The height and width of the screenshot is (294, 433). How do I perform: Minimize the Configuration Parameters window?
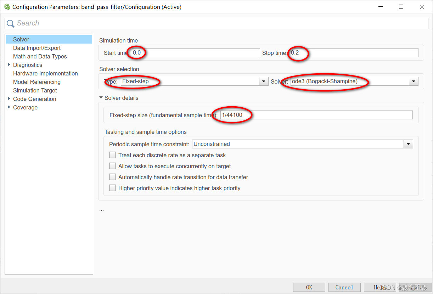(380, 7)
